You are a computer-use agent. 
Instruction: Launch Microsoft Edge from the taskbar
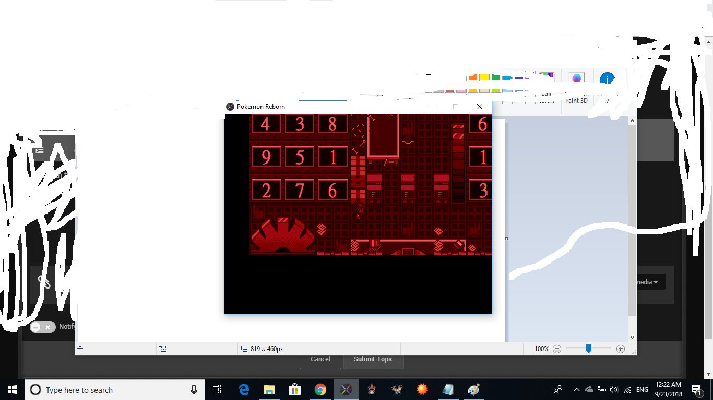click(244, 390)
